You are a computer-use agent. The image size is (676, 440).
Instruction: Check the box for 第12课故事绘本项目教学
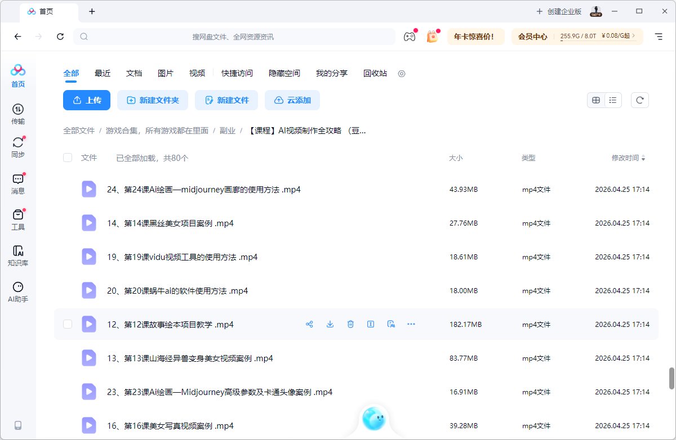[x=68, y=324]
